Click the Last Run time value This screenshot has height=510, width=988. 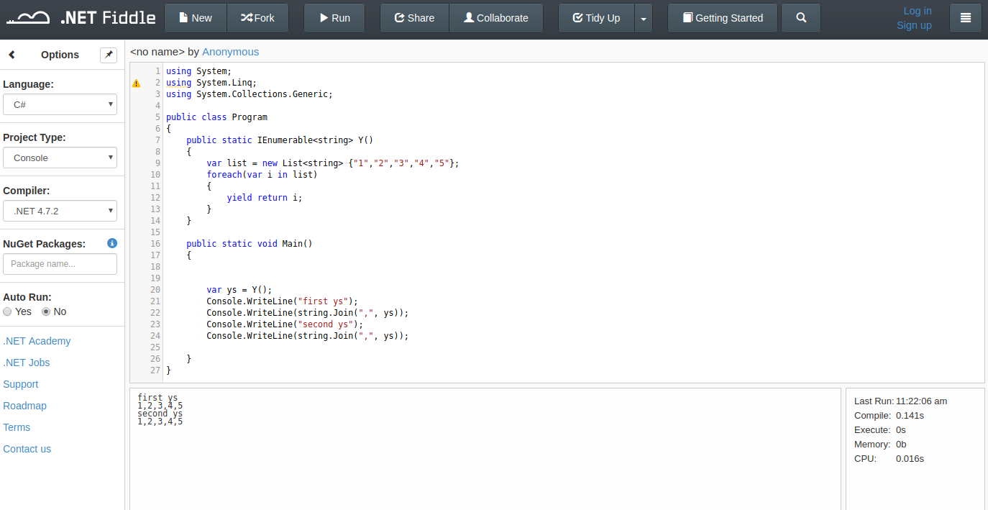click(x=922, y=401)
